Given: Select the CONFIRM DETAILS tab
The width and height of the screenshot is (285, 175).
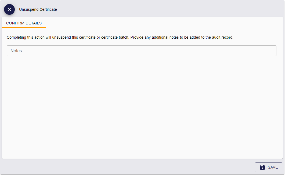Looking at the screenshot, I should (24, 23).
